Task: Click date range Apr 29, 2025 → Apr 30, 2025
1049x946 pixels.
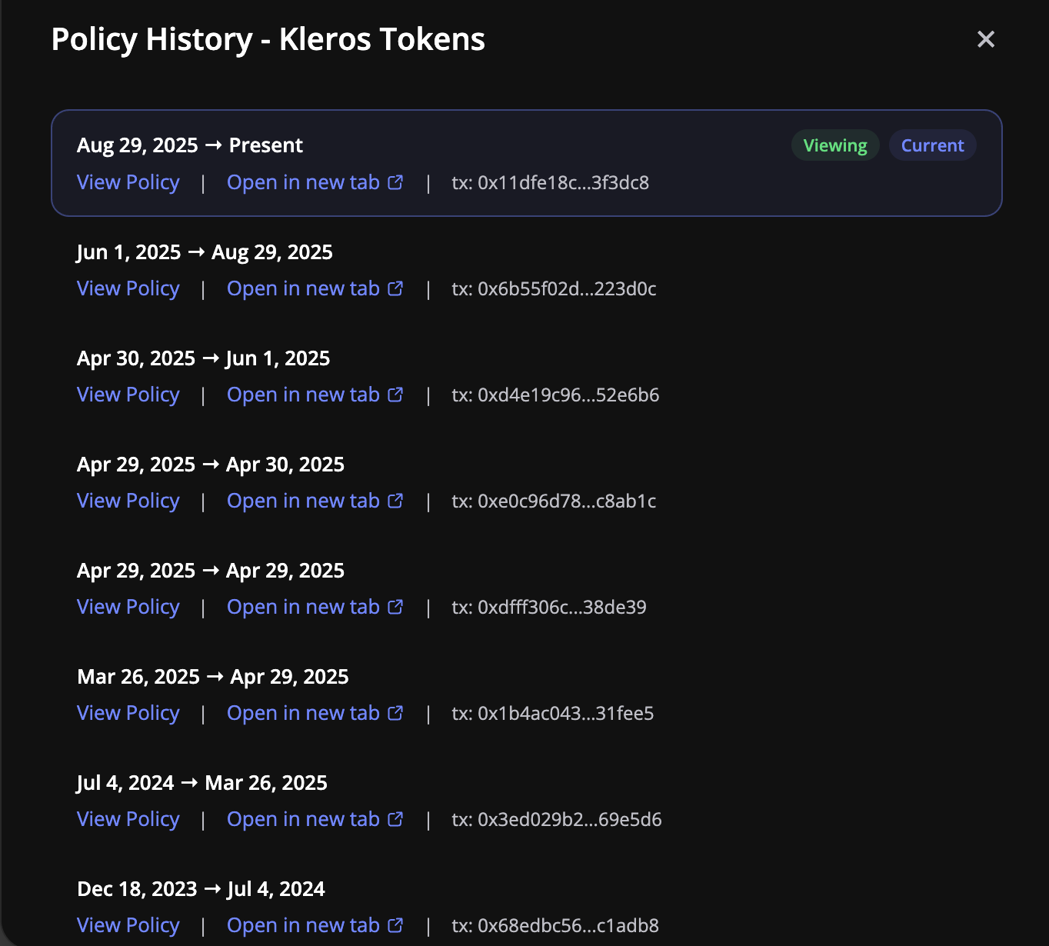Action: [211, 465]
